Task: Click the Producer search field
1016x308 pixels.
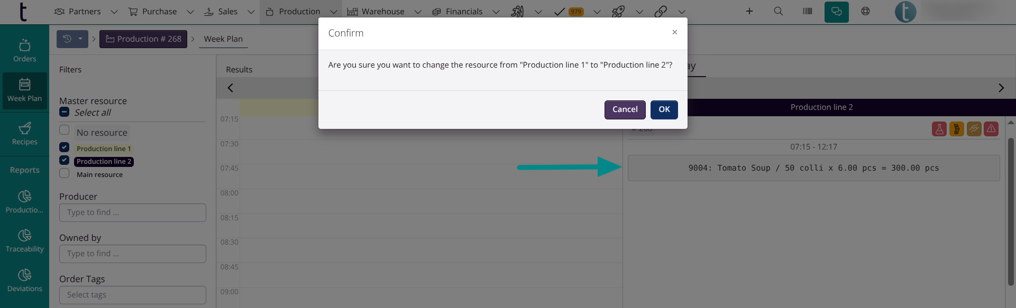Action: click(132, 212)
